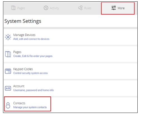Click the Activity clock icon
This screenshot has height=114, width=141.
(46, 8)
